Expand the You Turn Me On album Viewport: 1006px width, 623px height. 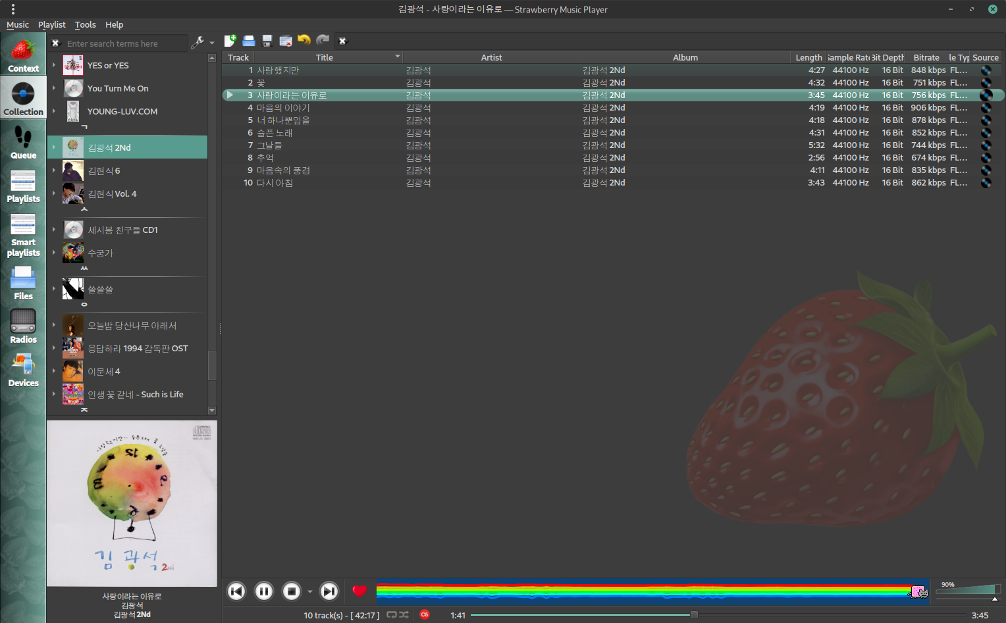tap(54, 88)
